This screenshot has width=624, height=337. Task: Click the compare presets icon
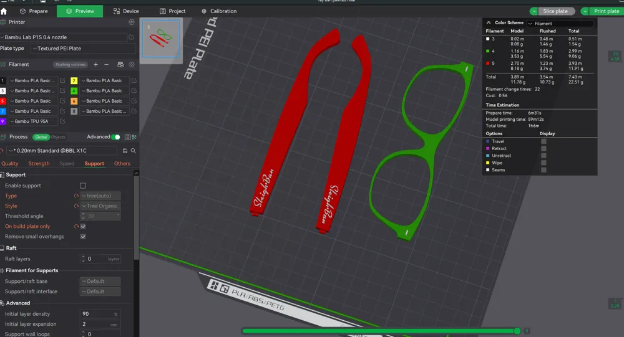click(134, 137)
